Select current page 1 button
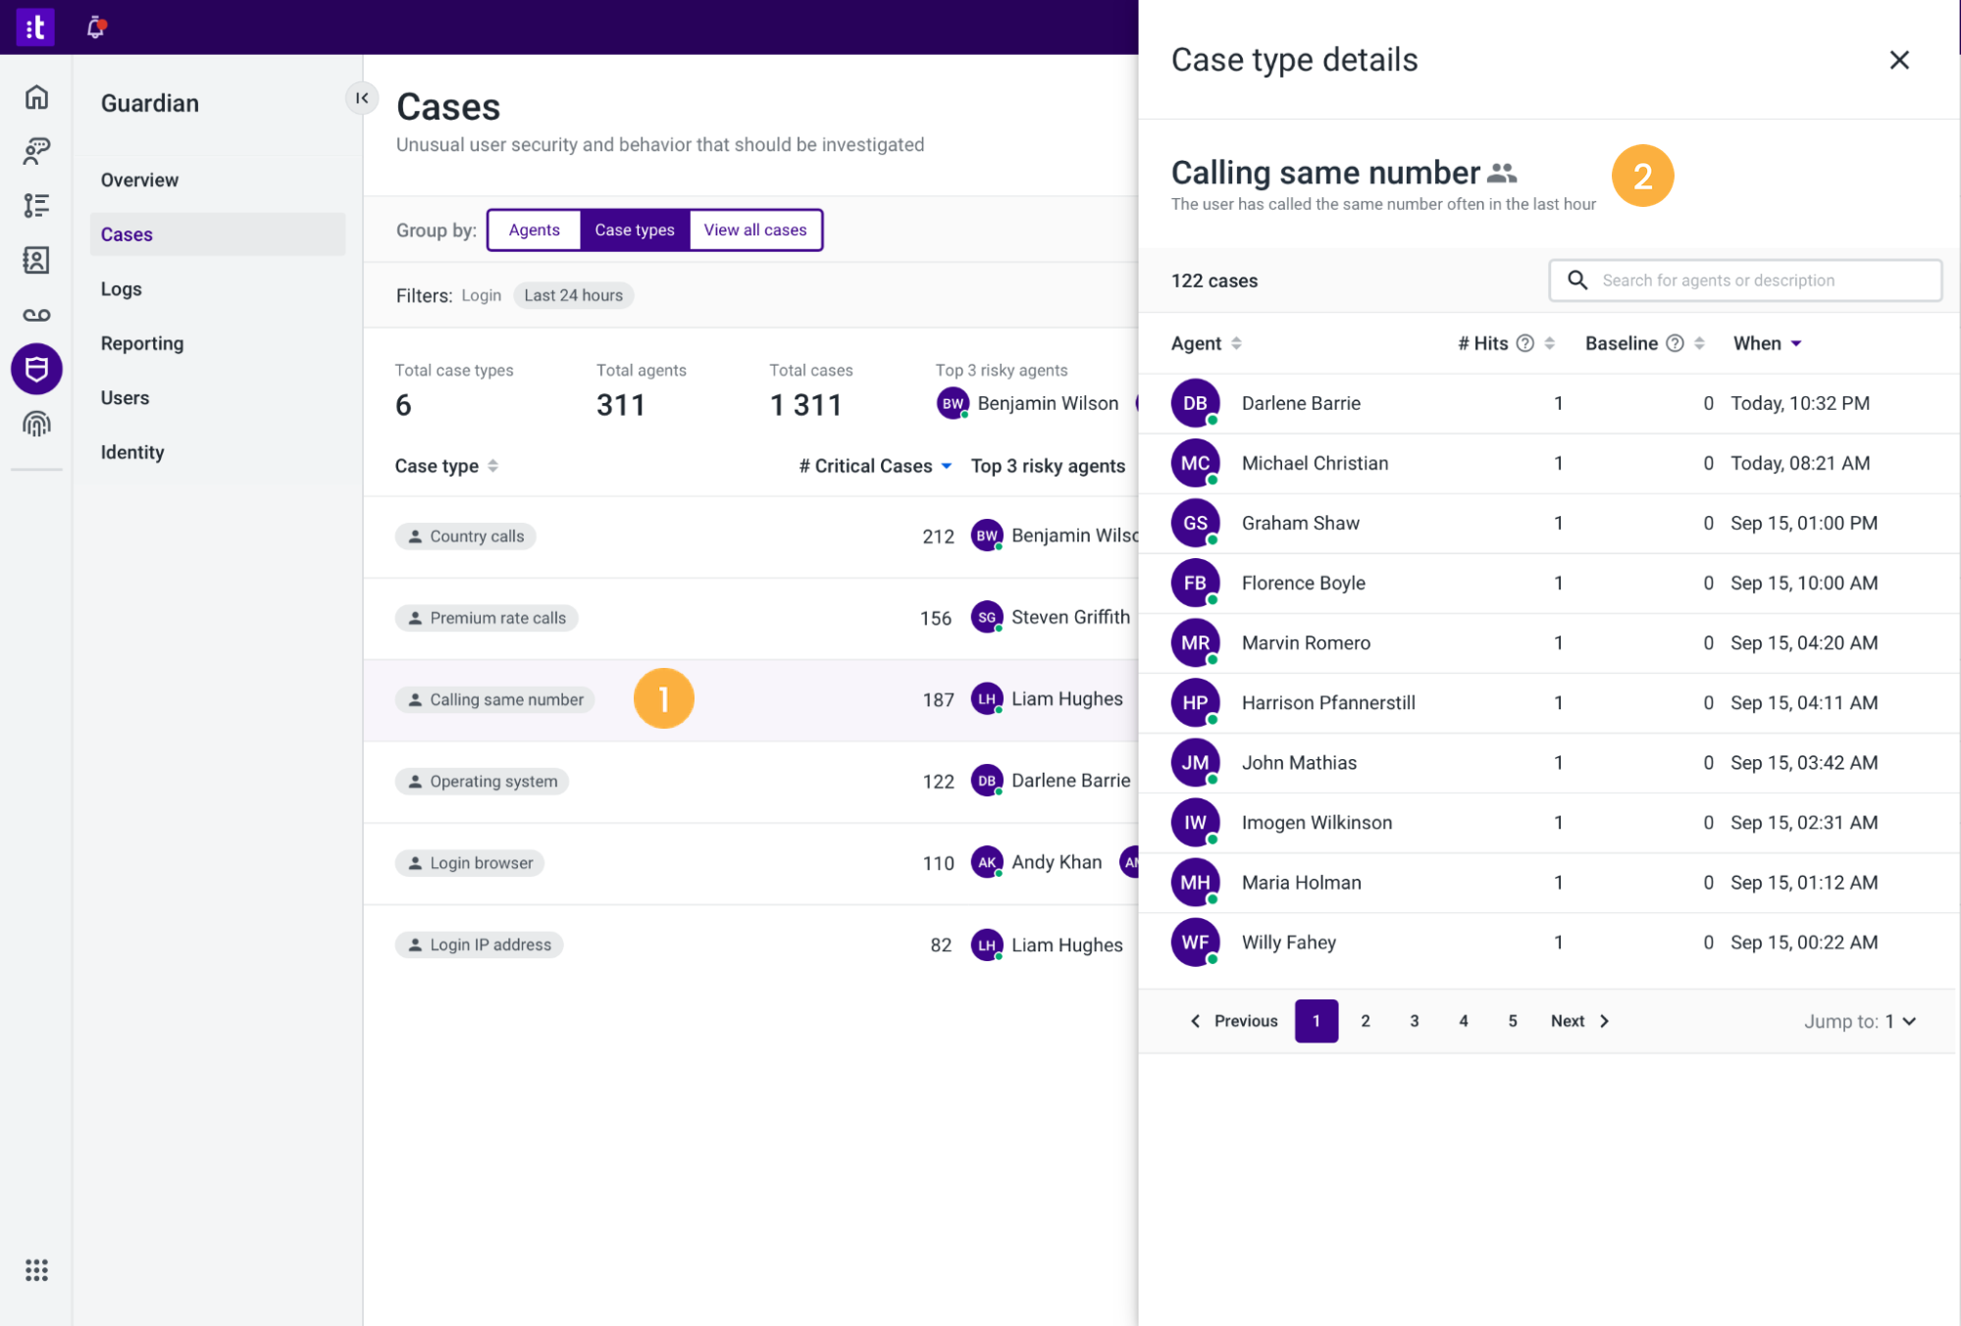This screenshot has width=1961, height=1326. [1316, 1021]
